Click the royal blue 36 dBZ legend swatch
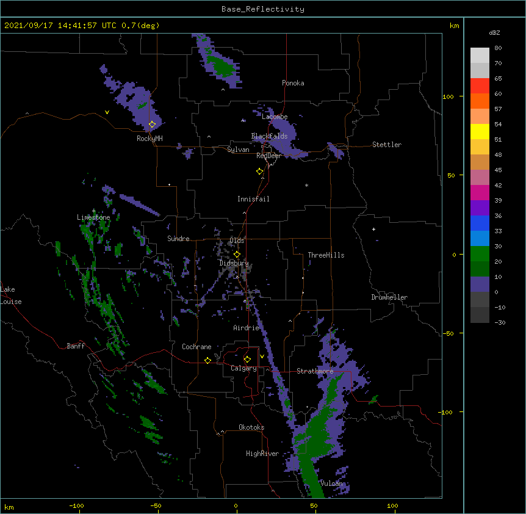This screenshot has height=514, width=526. [x=480, y=223]
